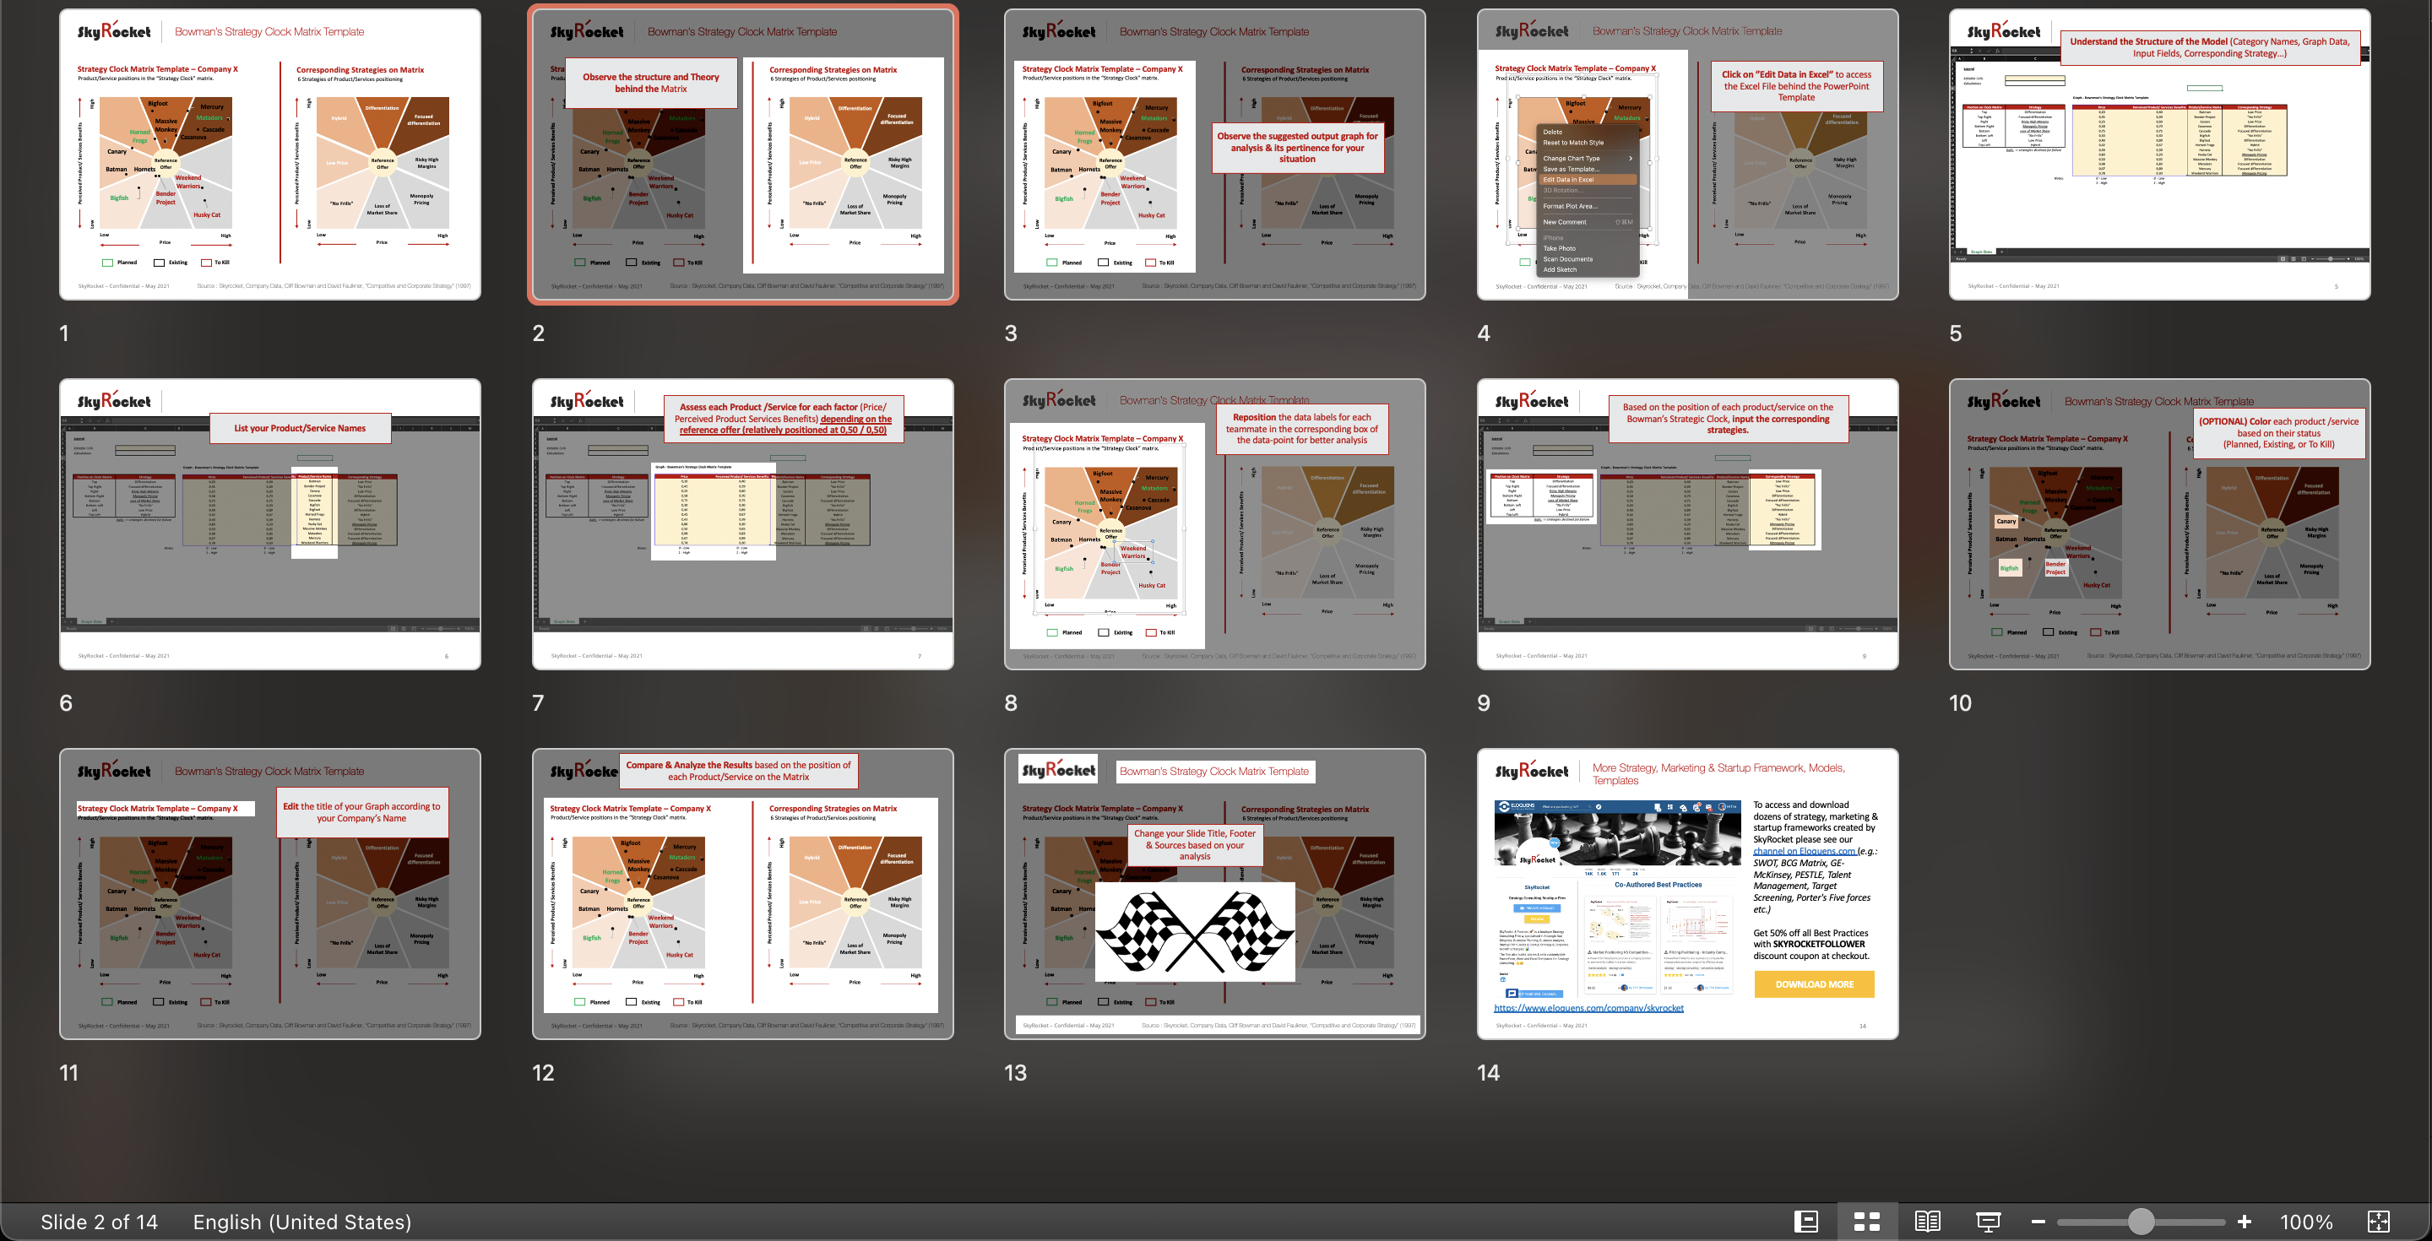This screenshot has width=2432, height=1241.
Task: Click Fit slide to window icon
Action: click(2378, 1222)
